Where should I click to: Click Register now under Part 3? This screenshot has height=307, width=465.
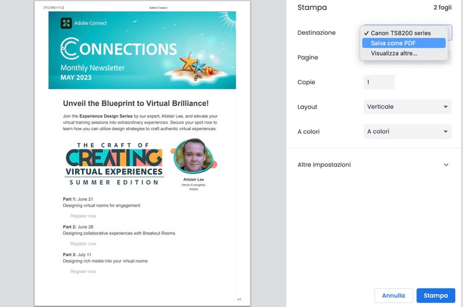83,272
